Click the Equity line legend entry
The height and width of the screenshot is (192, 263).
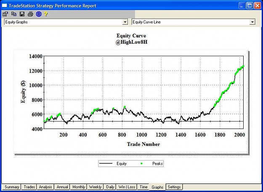click(x=112, y=163)
